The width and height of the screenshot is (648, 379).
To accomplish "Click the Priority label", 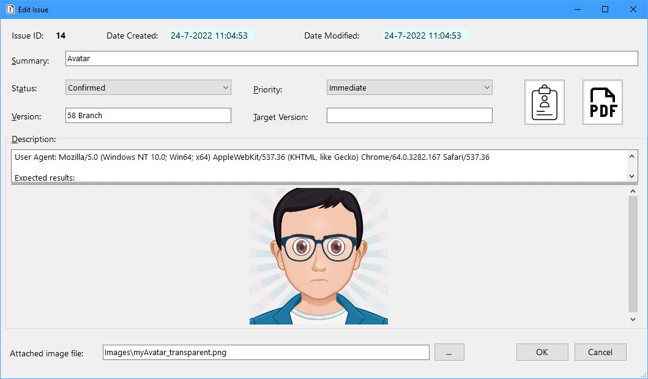I will point(268,89).
